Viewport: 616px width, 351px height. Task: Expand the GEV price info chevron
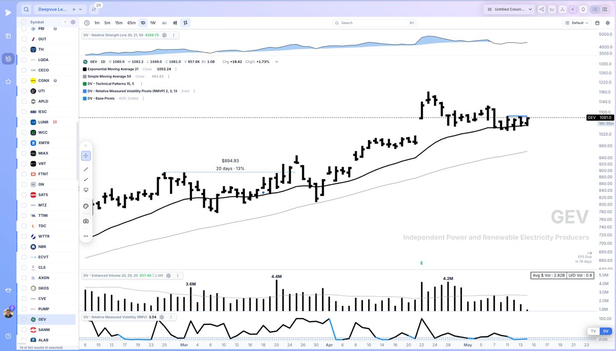coord(277,62)
